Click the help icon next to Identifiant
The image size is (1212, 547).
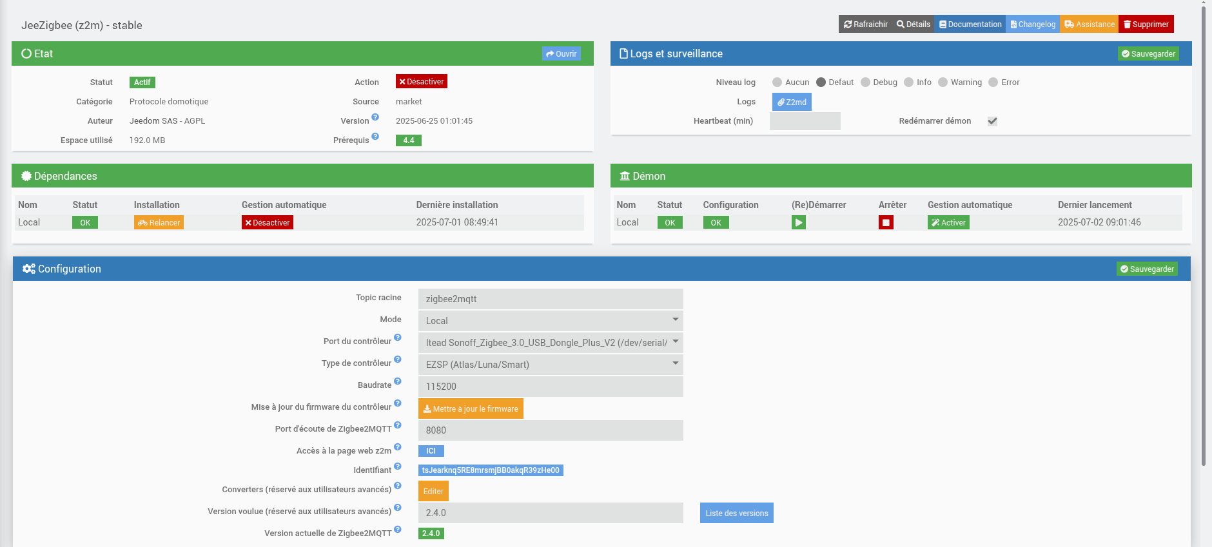[398, 466]
